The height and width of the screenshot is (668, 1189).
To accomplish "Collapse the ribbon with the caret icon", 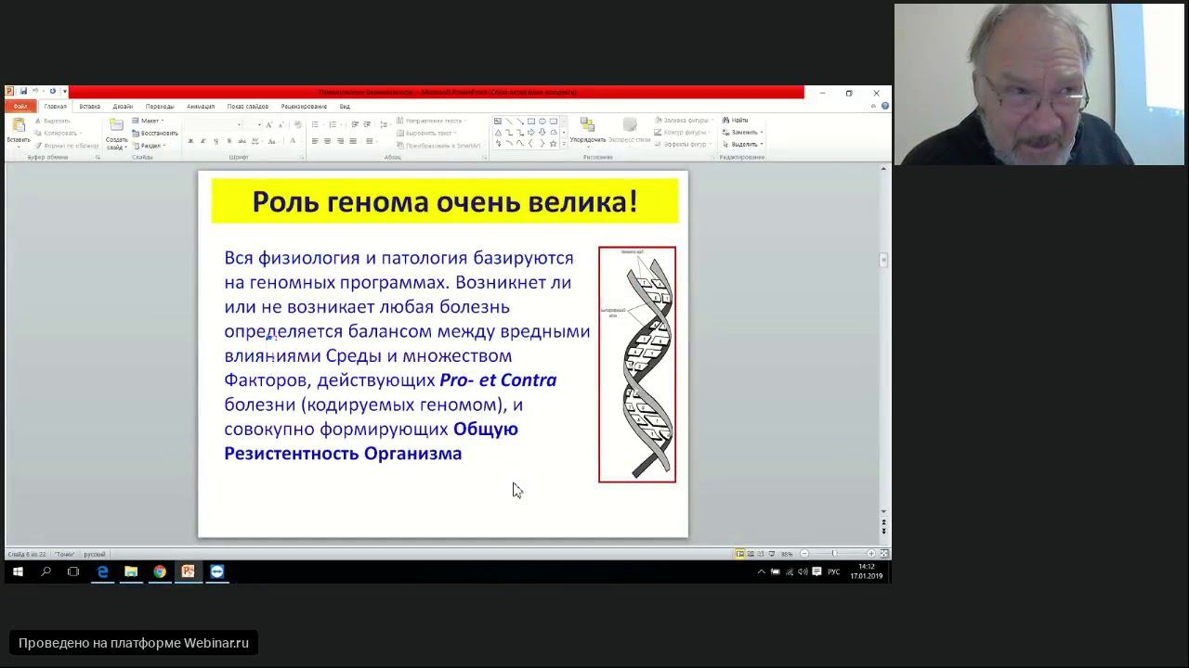I will click(x=873, y=106).
